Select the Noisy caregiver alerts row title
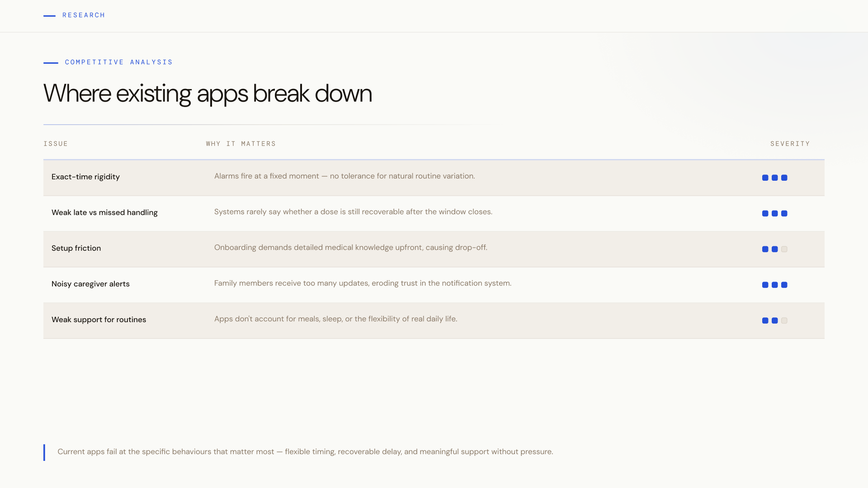Image resolution: width=868 pixels, height=488 pixels. pyautogui.click(x=90, y=284)
